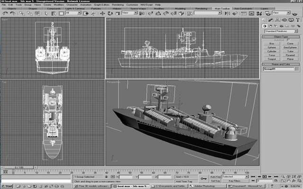Screen dimensions: 303x189
Task: Select the Shapes category icon
Action: click(269, 26)
